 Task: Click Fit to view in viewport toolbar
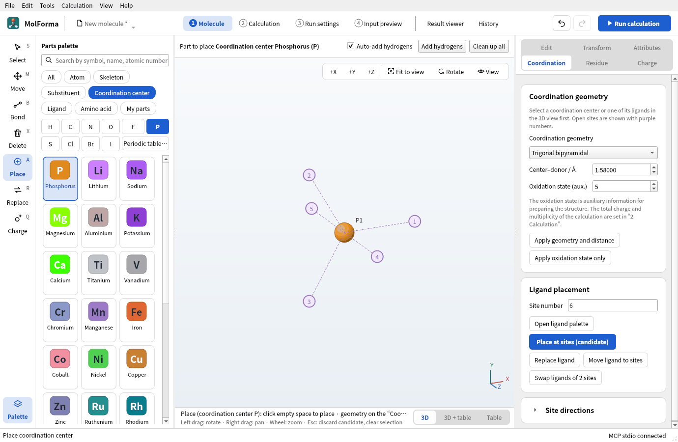[406, 72]
